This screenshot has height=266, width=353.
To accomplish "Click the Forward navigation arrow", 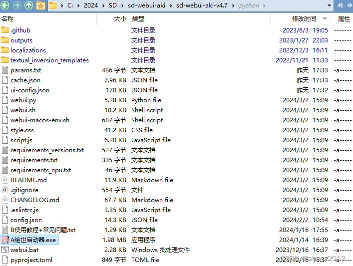I will tap(17, 5).
